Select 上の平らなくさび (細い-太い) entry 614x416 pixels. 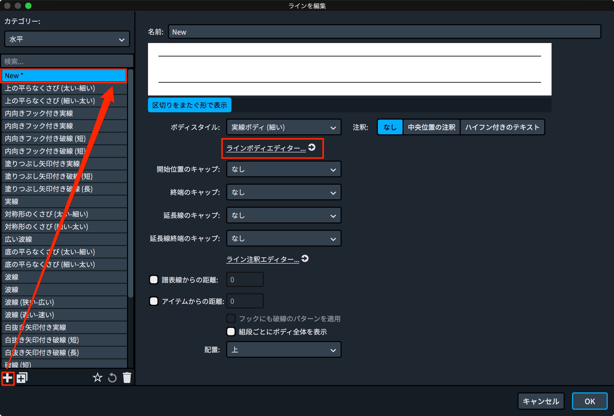tap(65, 101)
